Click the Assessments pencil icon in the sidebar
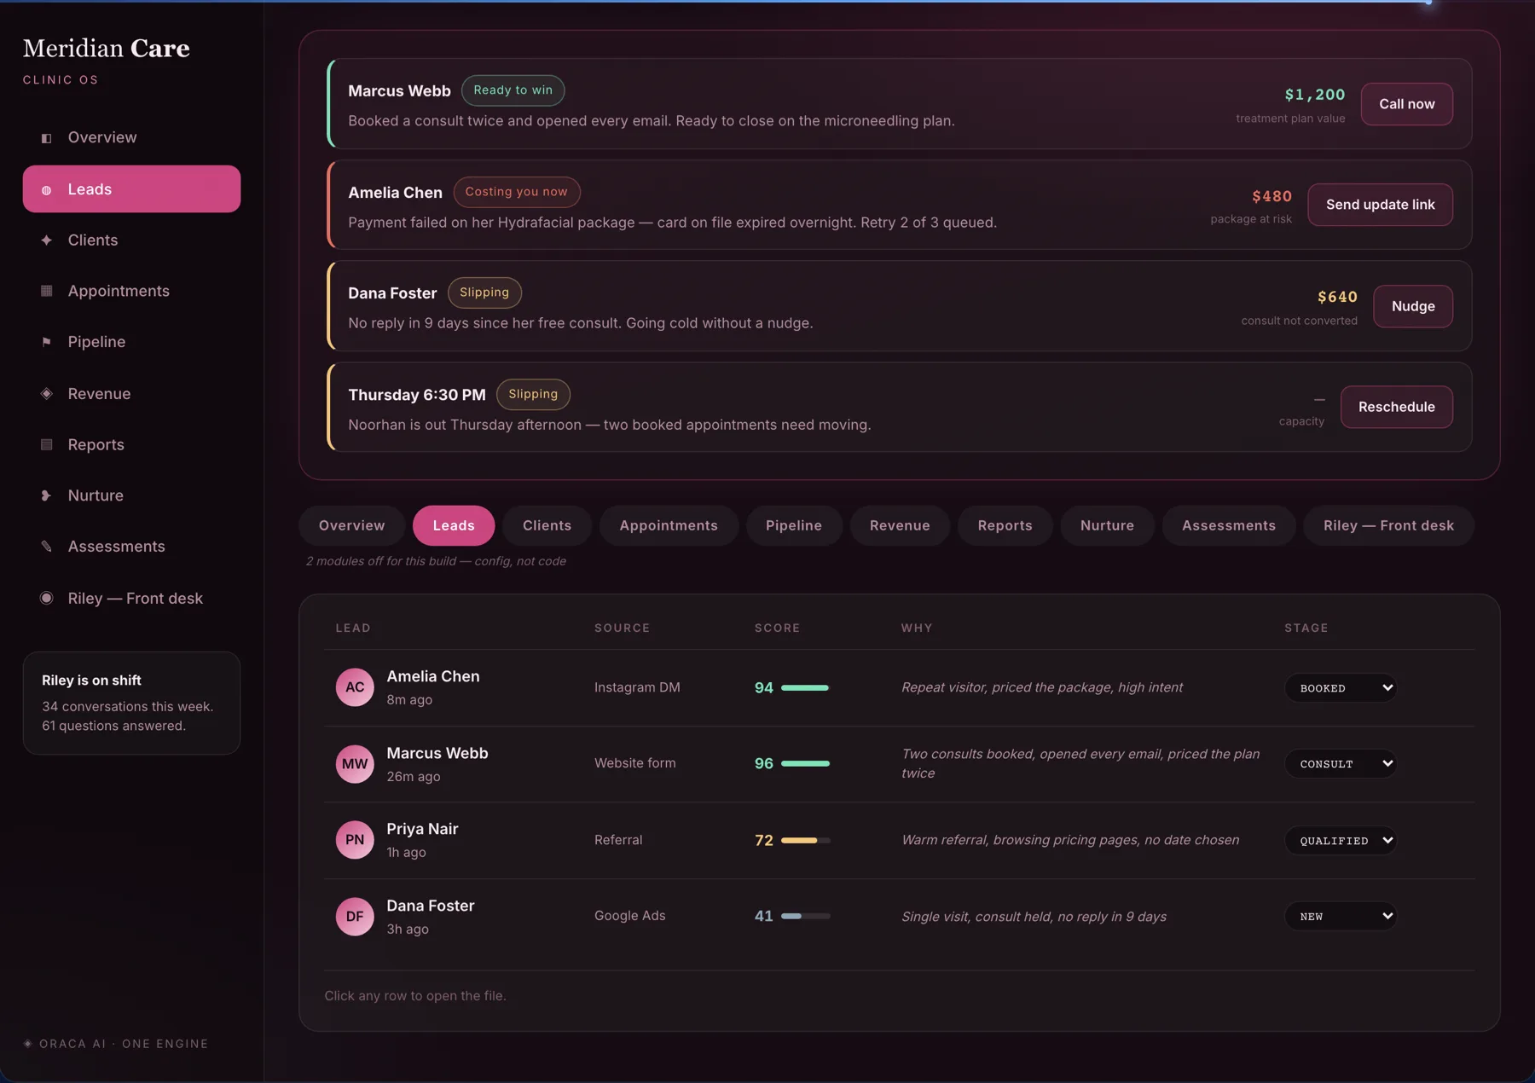Viewport: 1535px width, 1083px height. tap(47, 547)
